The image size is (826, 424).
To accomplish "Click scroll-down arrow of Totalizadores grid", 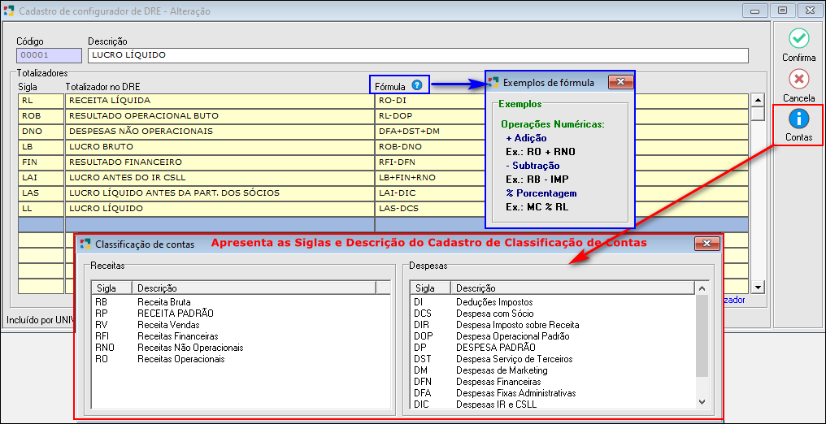I will tap(758, 287).
